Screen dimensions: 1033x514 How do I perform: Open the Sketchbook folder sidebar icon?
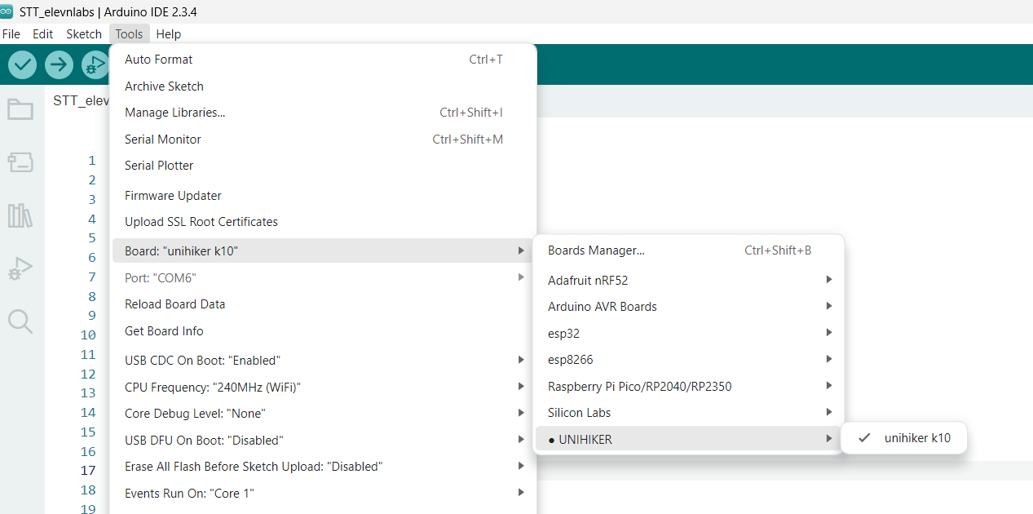click(20, 109)
